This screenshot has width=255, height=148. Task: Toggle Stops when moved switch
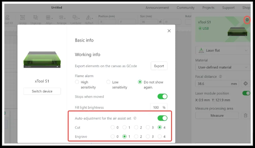point(162,96)
